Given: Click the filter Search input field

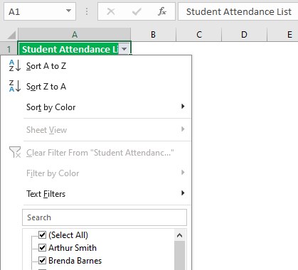Looking at the screenshot, I should 105,217.
